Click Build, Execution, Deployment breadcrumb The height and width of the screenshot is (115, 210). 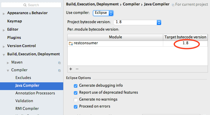pos(92,4)
